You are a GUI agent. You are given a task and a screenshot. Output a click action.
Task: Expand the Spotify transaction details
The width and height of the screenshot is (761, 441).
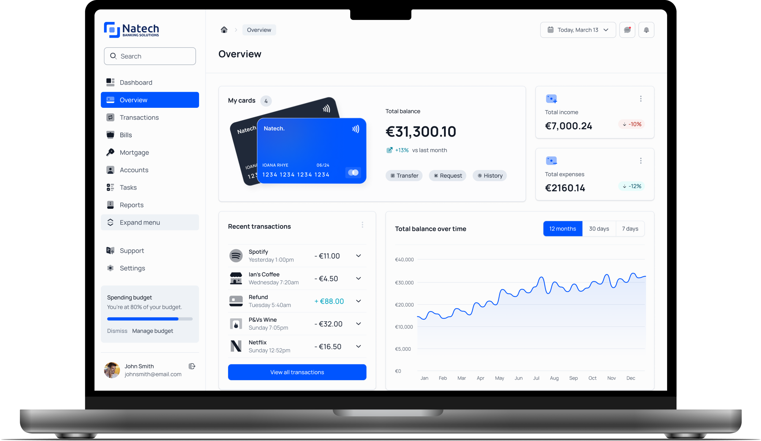click(359, 256)
